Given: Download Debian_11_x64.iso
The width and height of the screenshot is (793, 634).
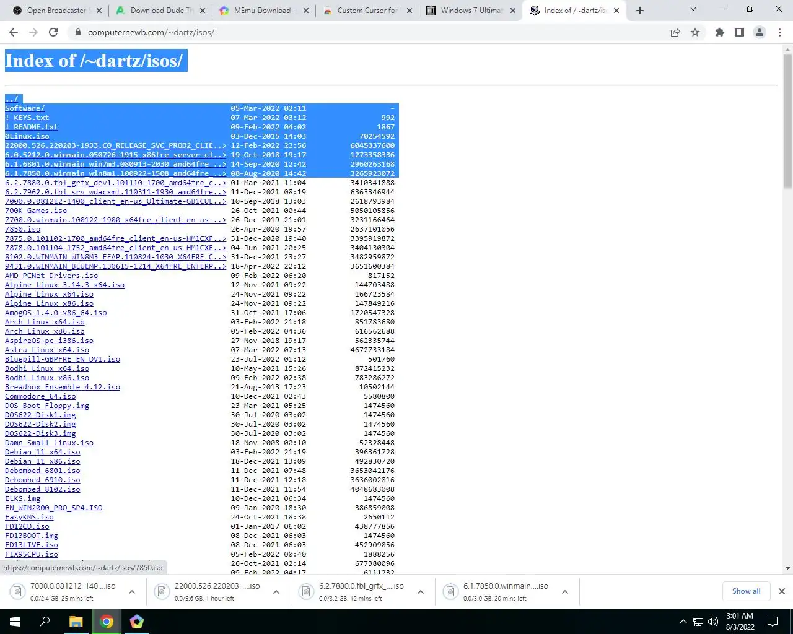Looking at the screenshot, I should 43,452.
